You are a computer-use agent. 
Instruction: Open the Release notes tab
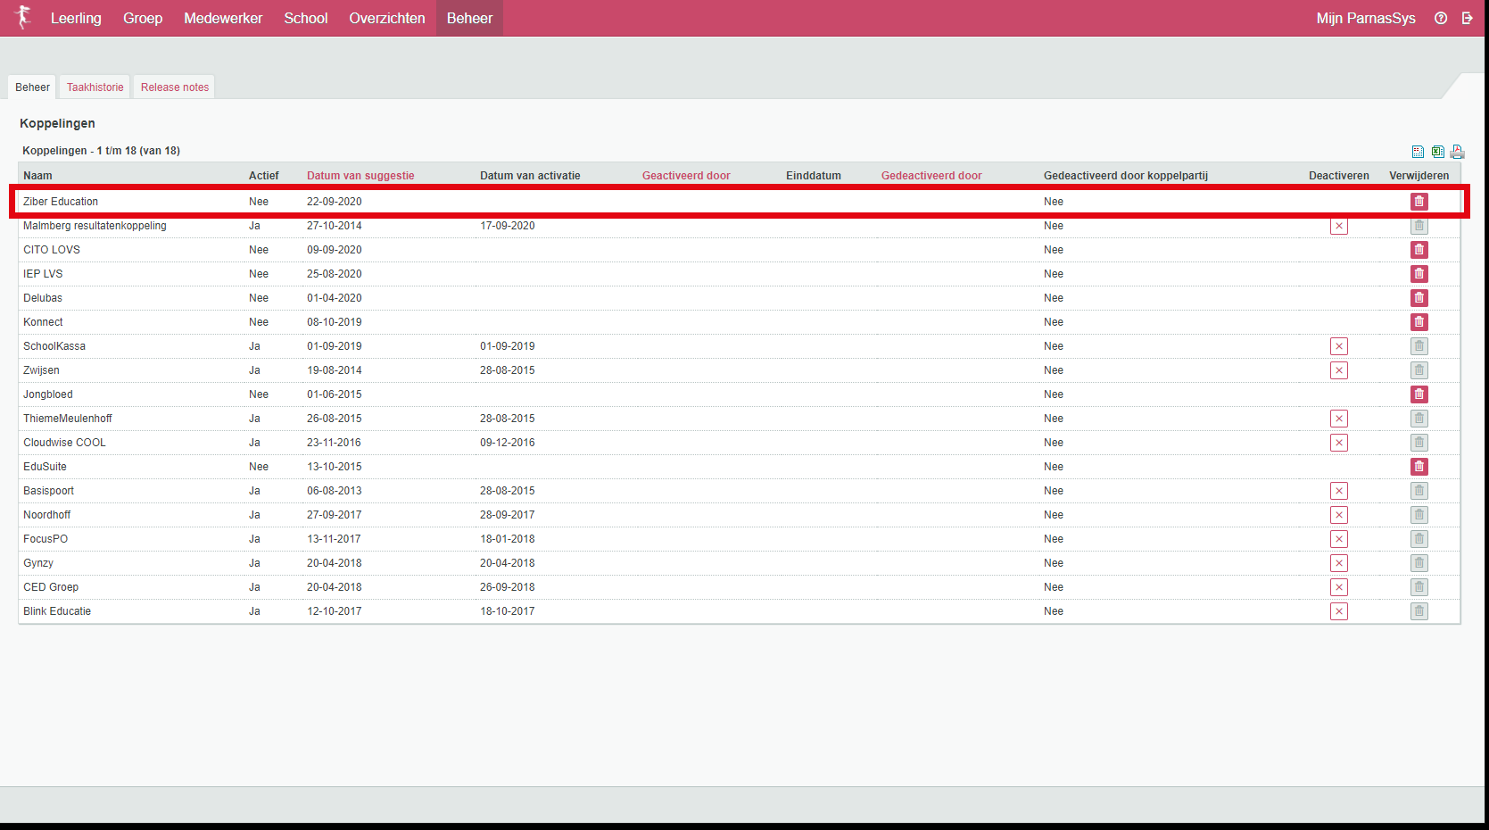[175, 87]
